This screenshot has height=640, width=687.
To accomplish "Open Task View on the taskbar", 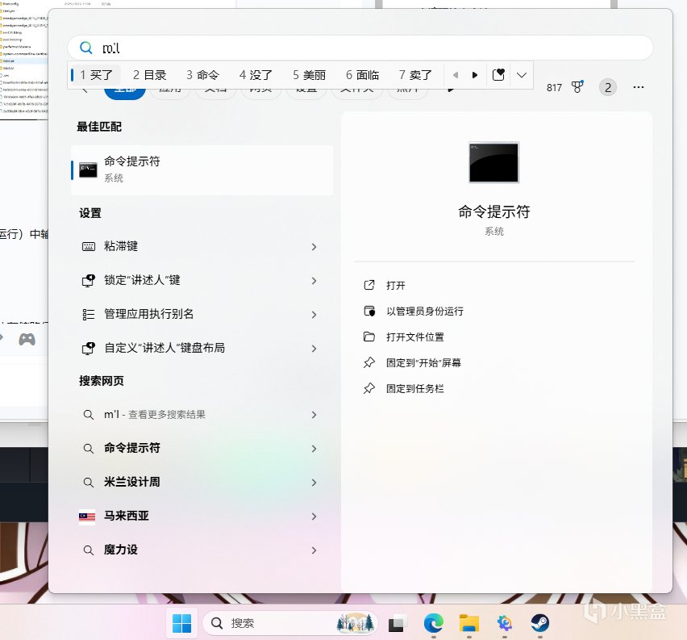I will pos(398,623).
